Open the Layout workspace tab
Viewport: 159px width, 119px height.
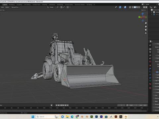[x=5, y=5]
